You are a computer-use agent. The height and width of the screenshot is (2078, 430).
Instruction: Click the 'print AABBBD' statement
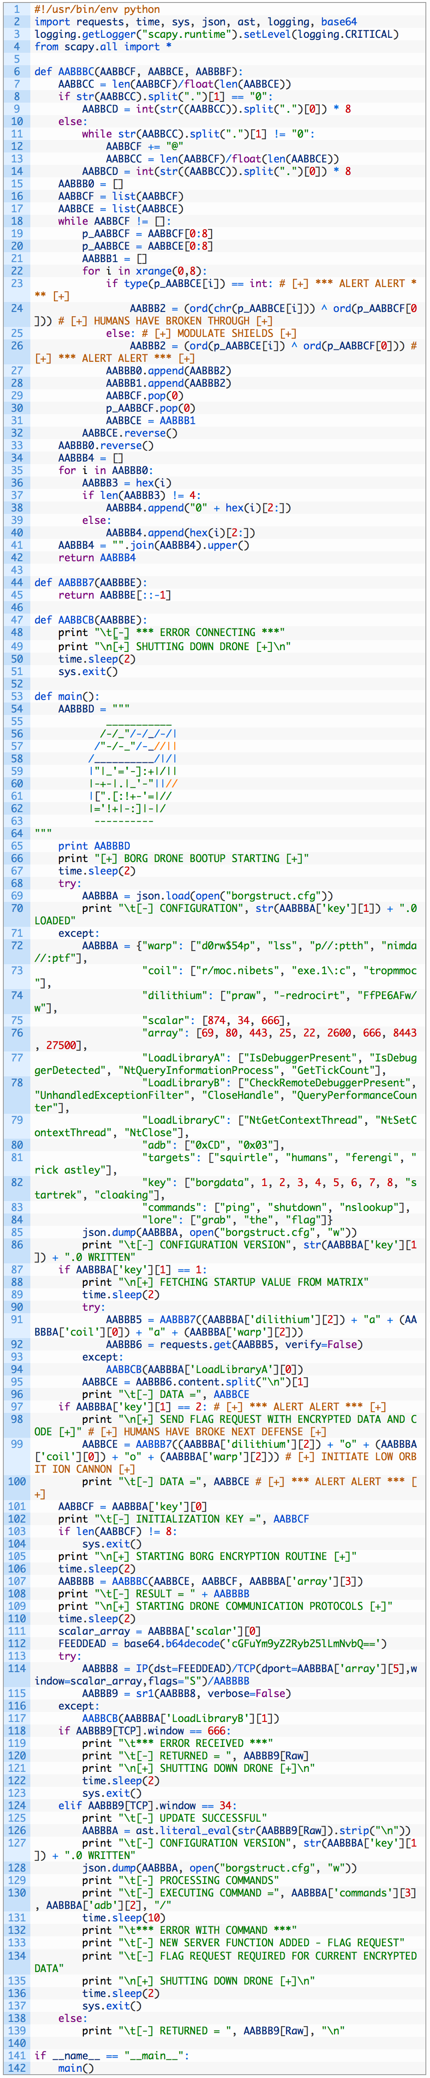(x=93, y=845)
